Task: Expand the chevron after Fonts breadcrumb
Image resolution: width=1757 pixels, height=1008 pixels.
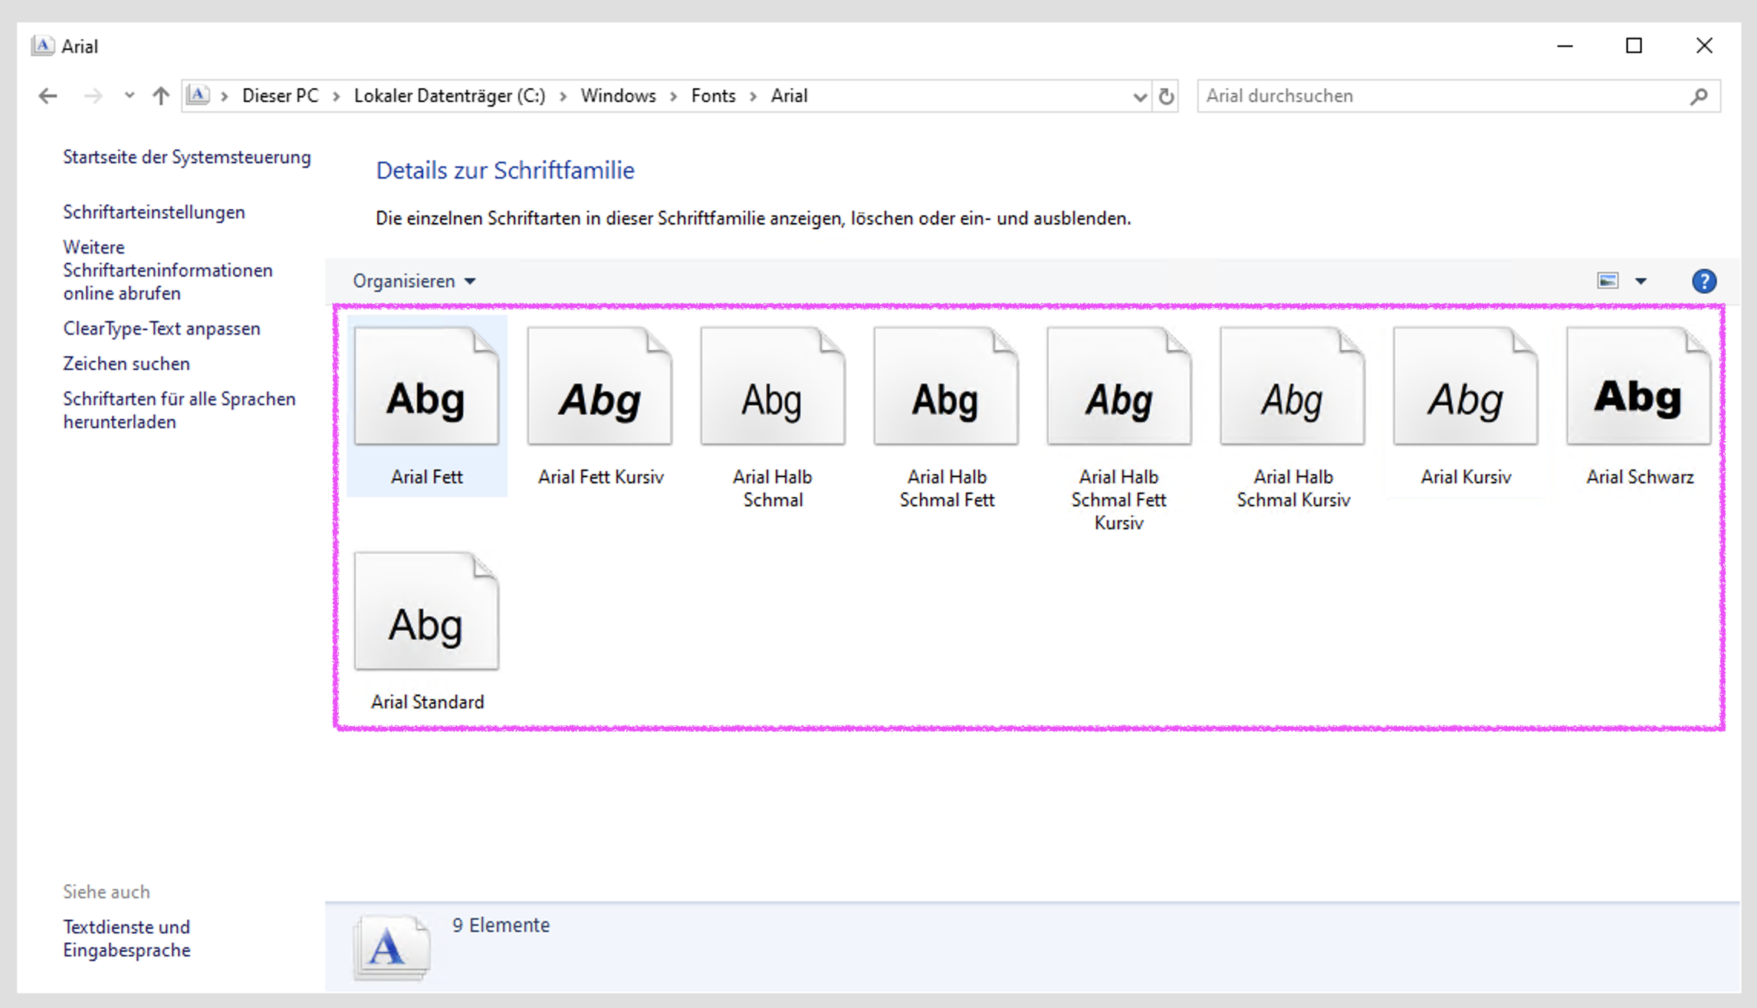Action: click(753, 97)
